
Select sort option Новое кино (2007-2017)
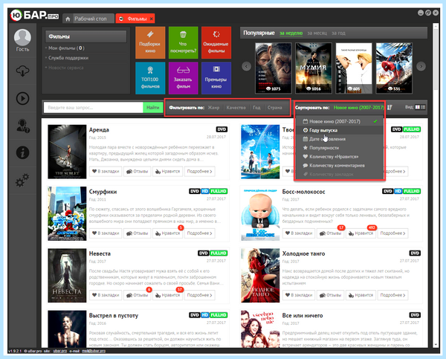coord(340,121)
